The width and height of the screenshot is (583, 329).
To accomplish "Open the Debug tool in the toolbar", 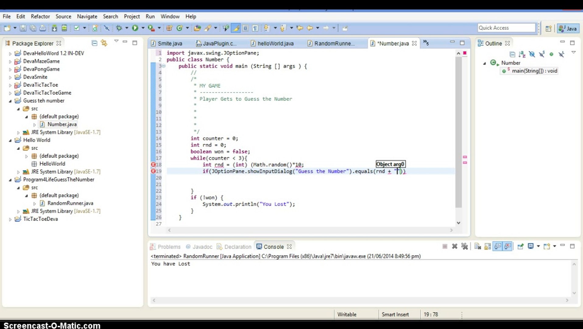I will point(119,28).
